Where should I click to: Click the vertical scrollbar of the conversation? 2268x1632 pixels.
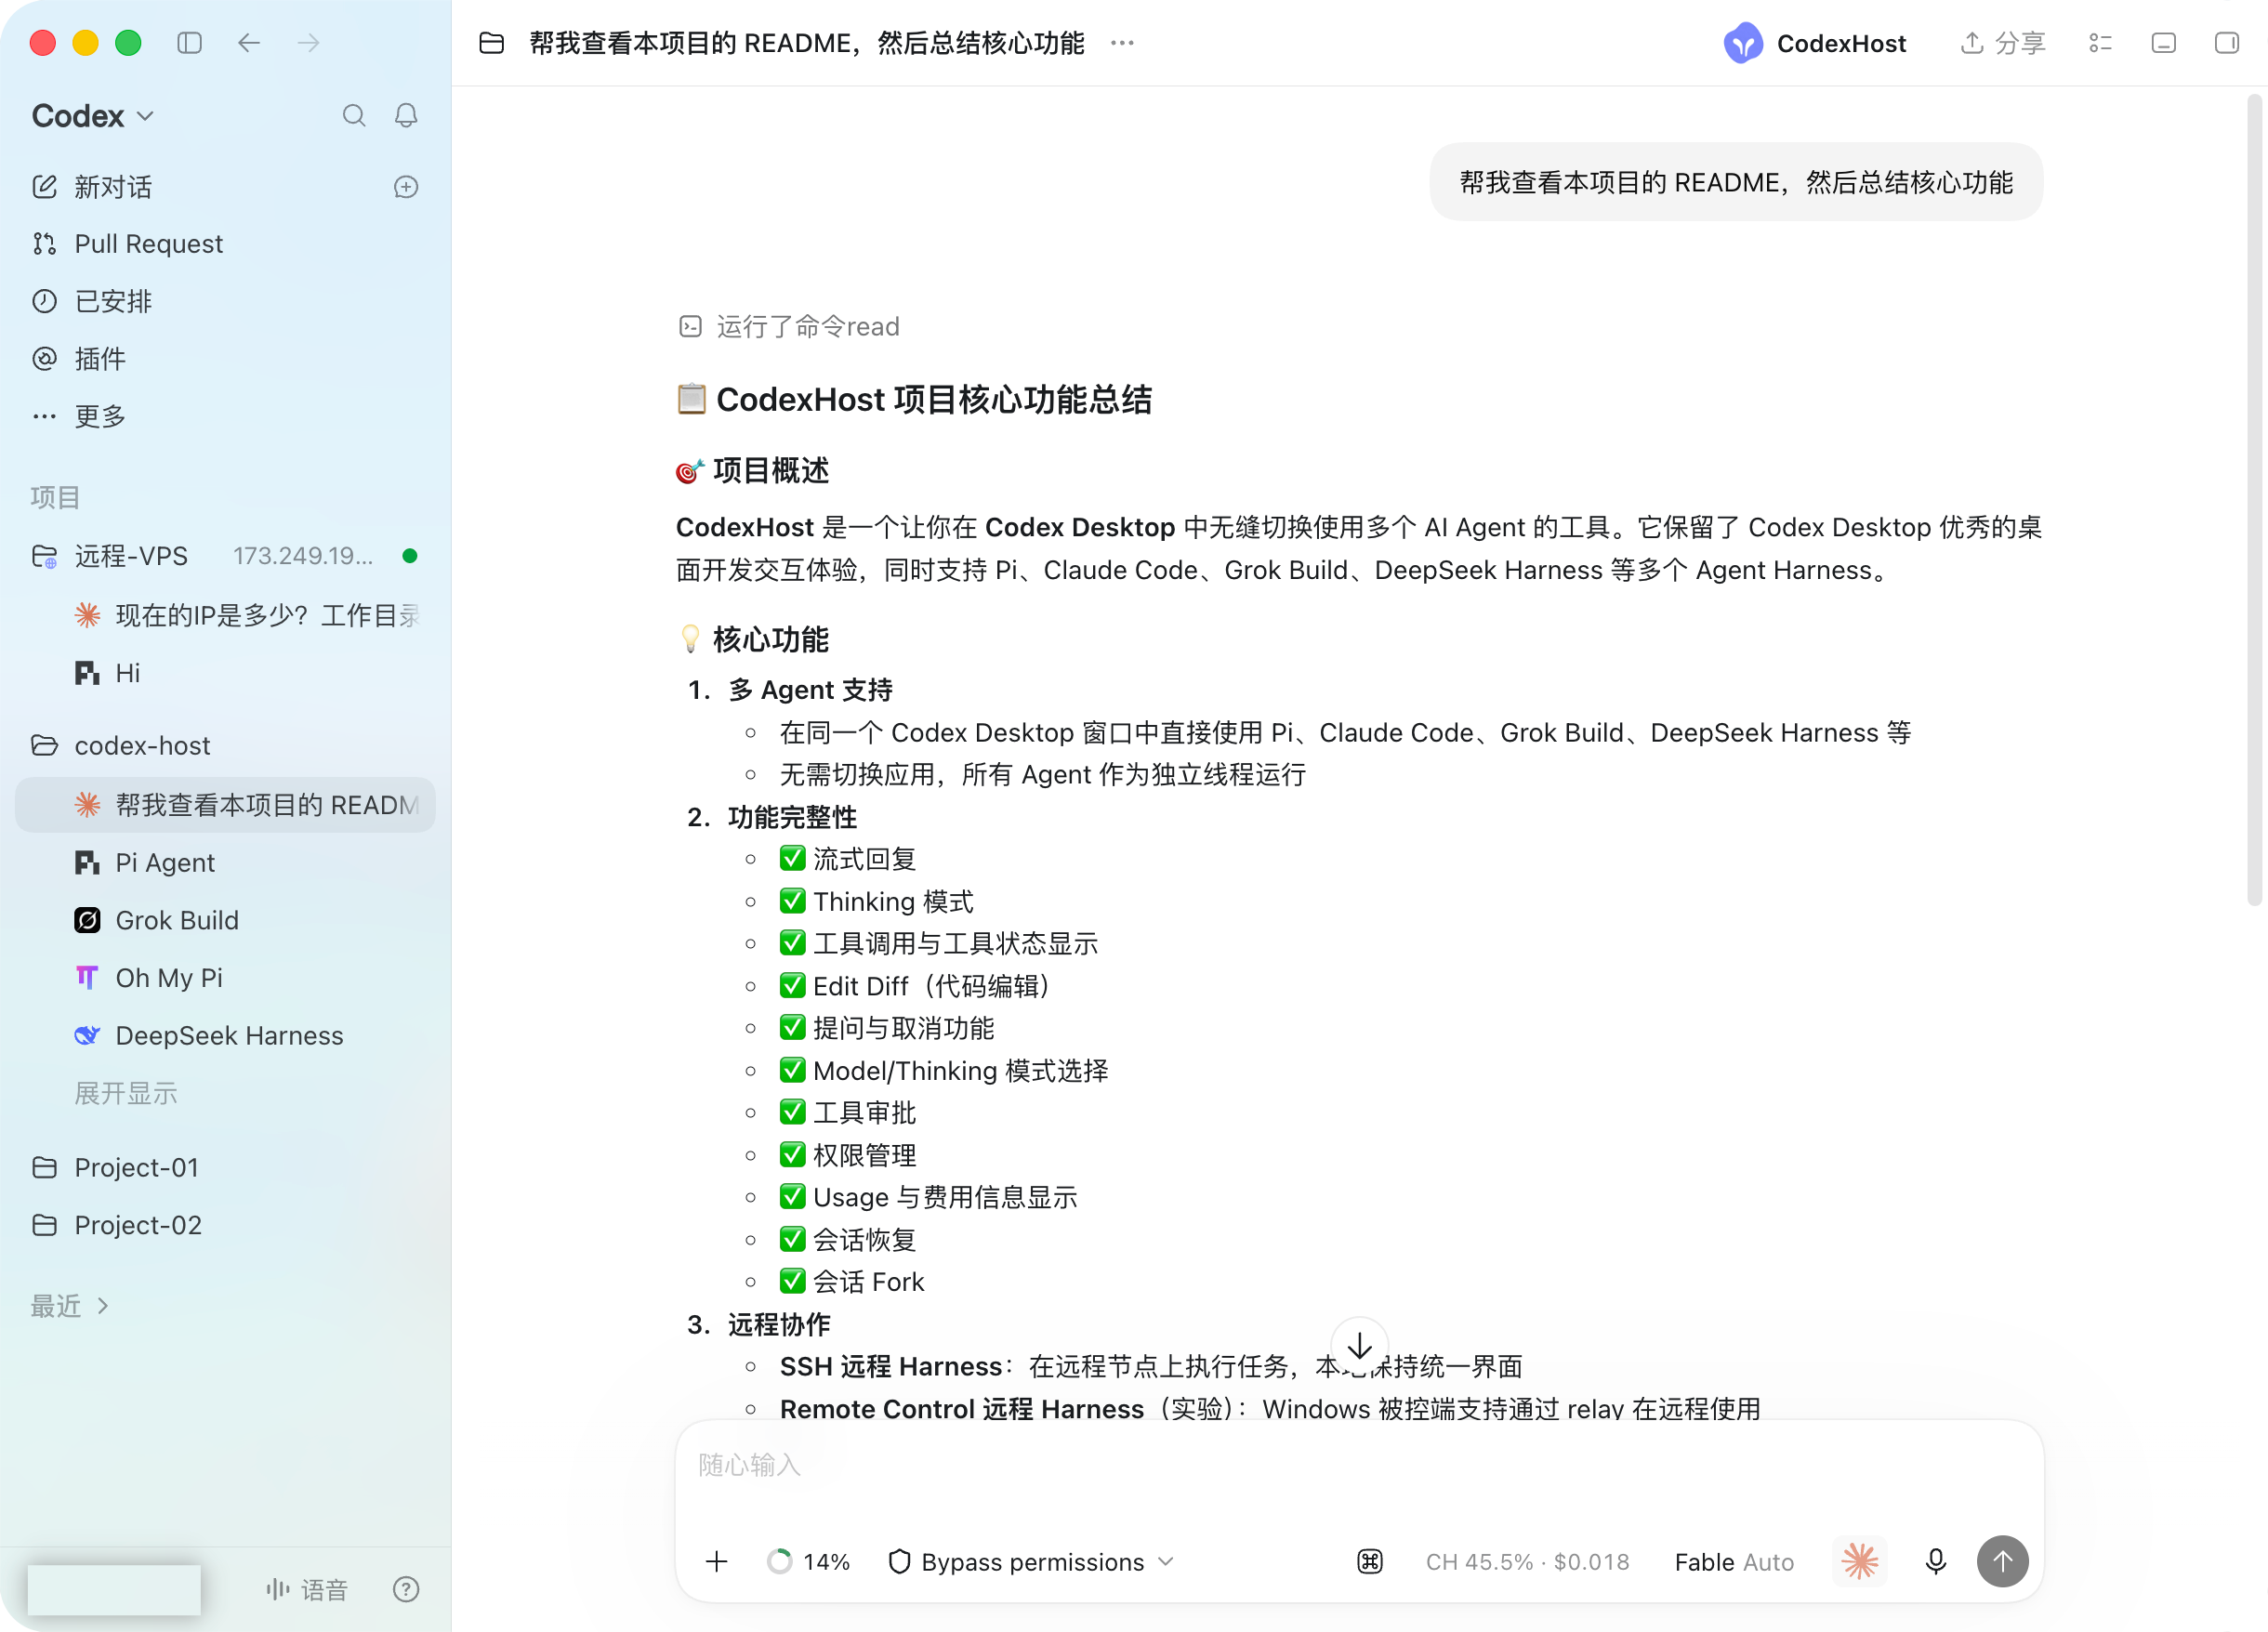click(2254, 500)
